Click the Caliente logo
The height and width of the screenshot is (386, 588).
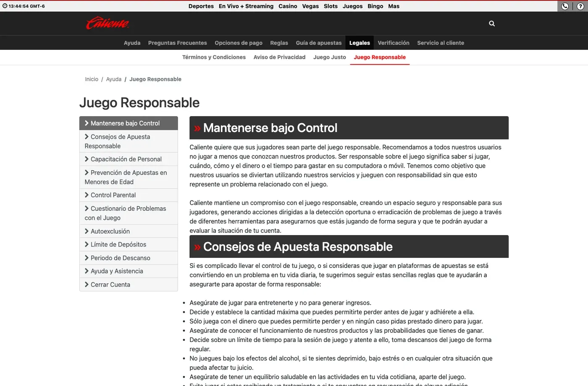click(x=108, y=23)
